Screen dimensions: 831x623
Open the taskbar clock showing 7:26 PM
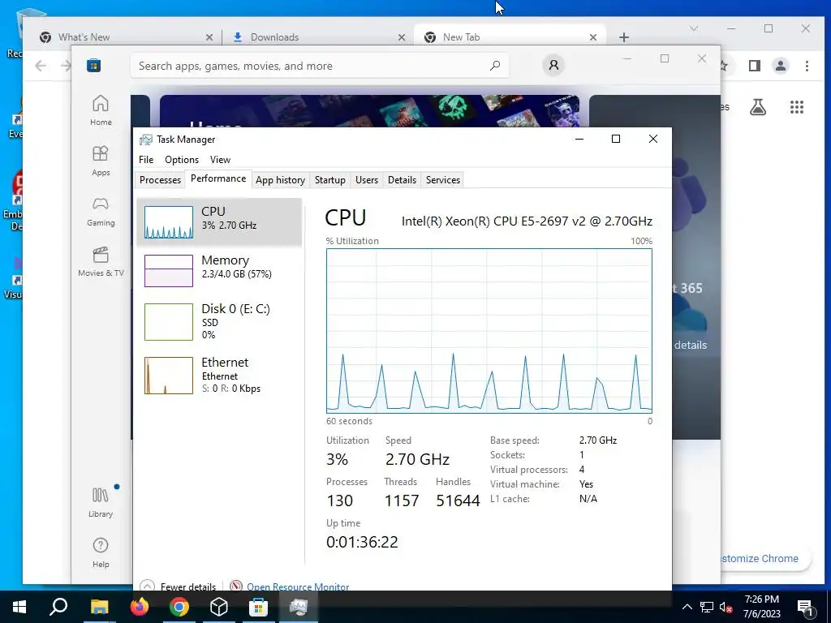click(x=761, y=607)
